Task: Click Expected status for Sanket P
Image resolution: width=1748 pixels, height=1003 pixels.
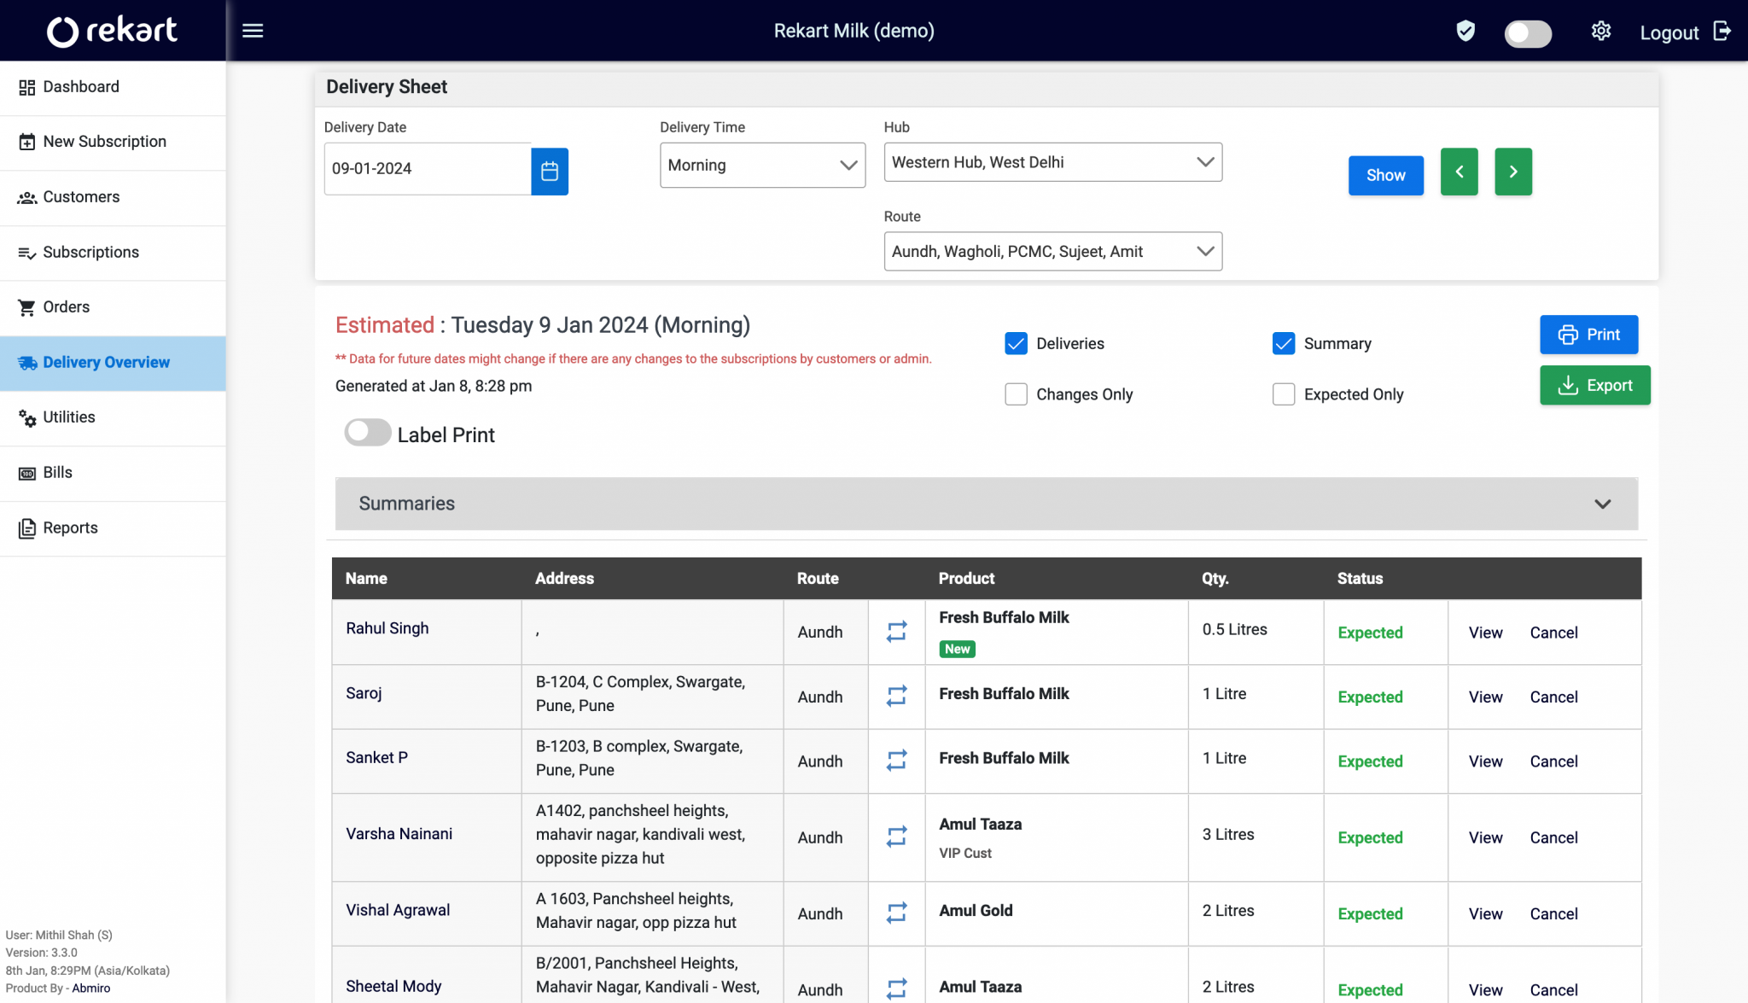Action: pyautogui.click(x=1370, y=761)
